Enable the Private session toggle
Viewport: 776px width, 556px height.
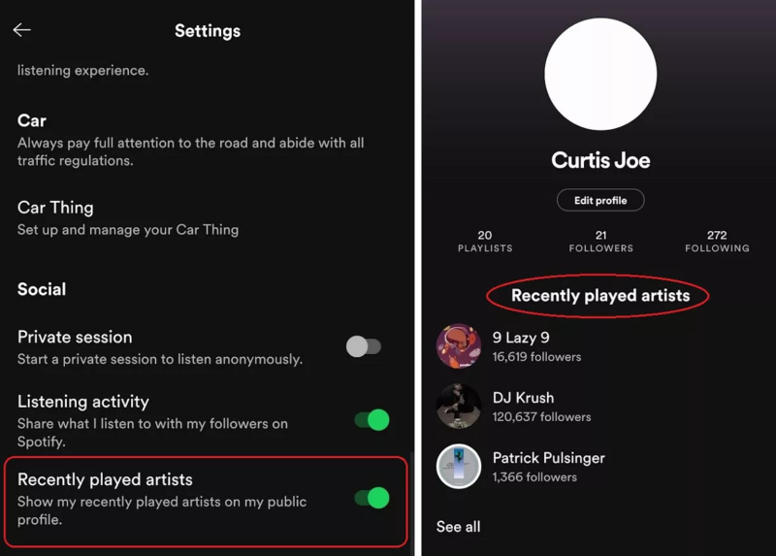click(x=364, y=346)
